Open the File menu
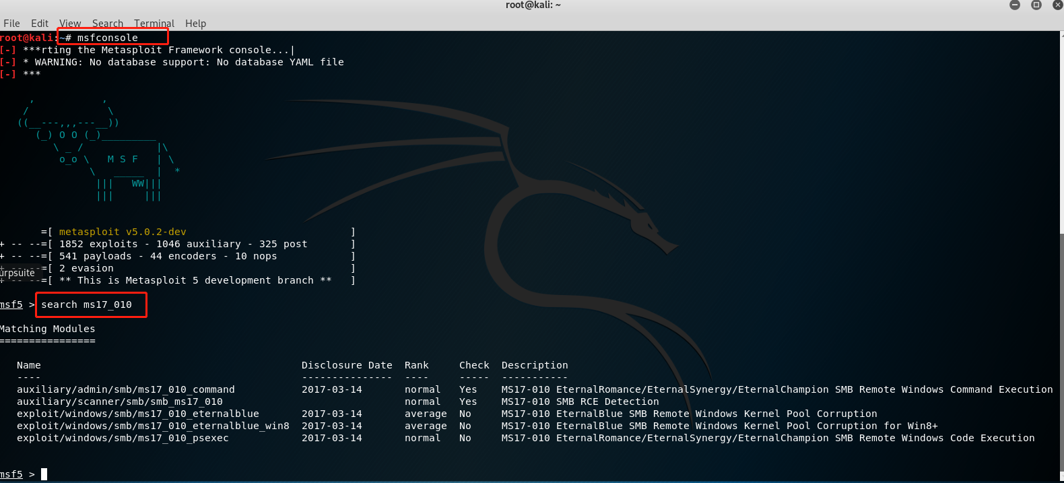This screenshot has width=1064, height=483. click(x=11, y=23)
